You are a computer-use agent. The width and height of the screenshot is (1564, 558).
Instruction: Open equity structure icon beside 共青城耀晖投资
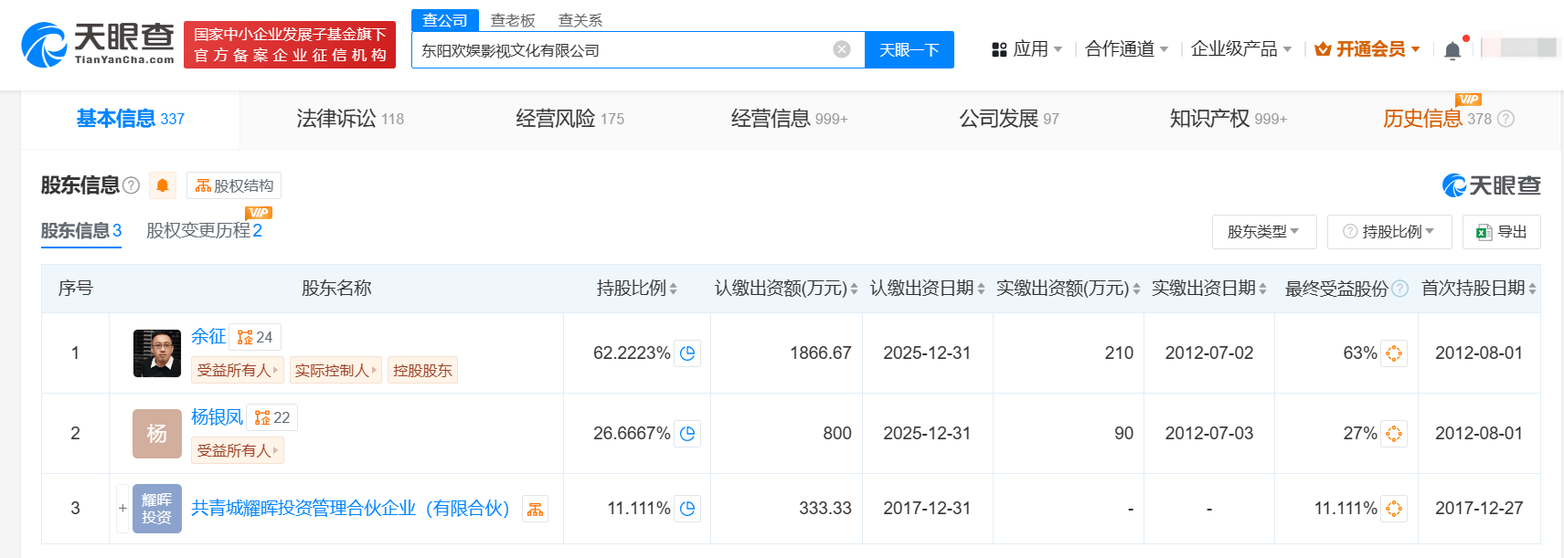[536, 509]
